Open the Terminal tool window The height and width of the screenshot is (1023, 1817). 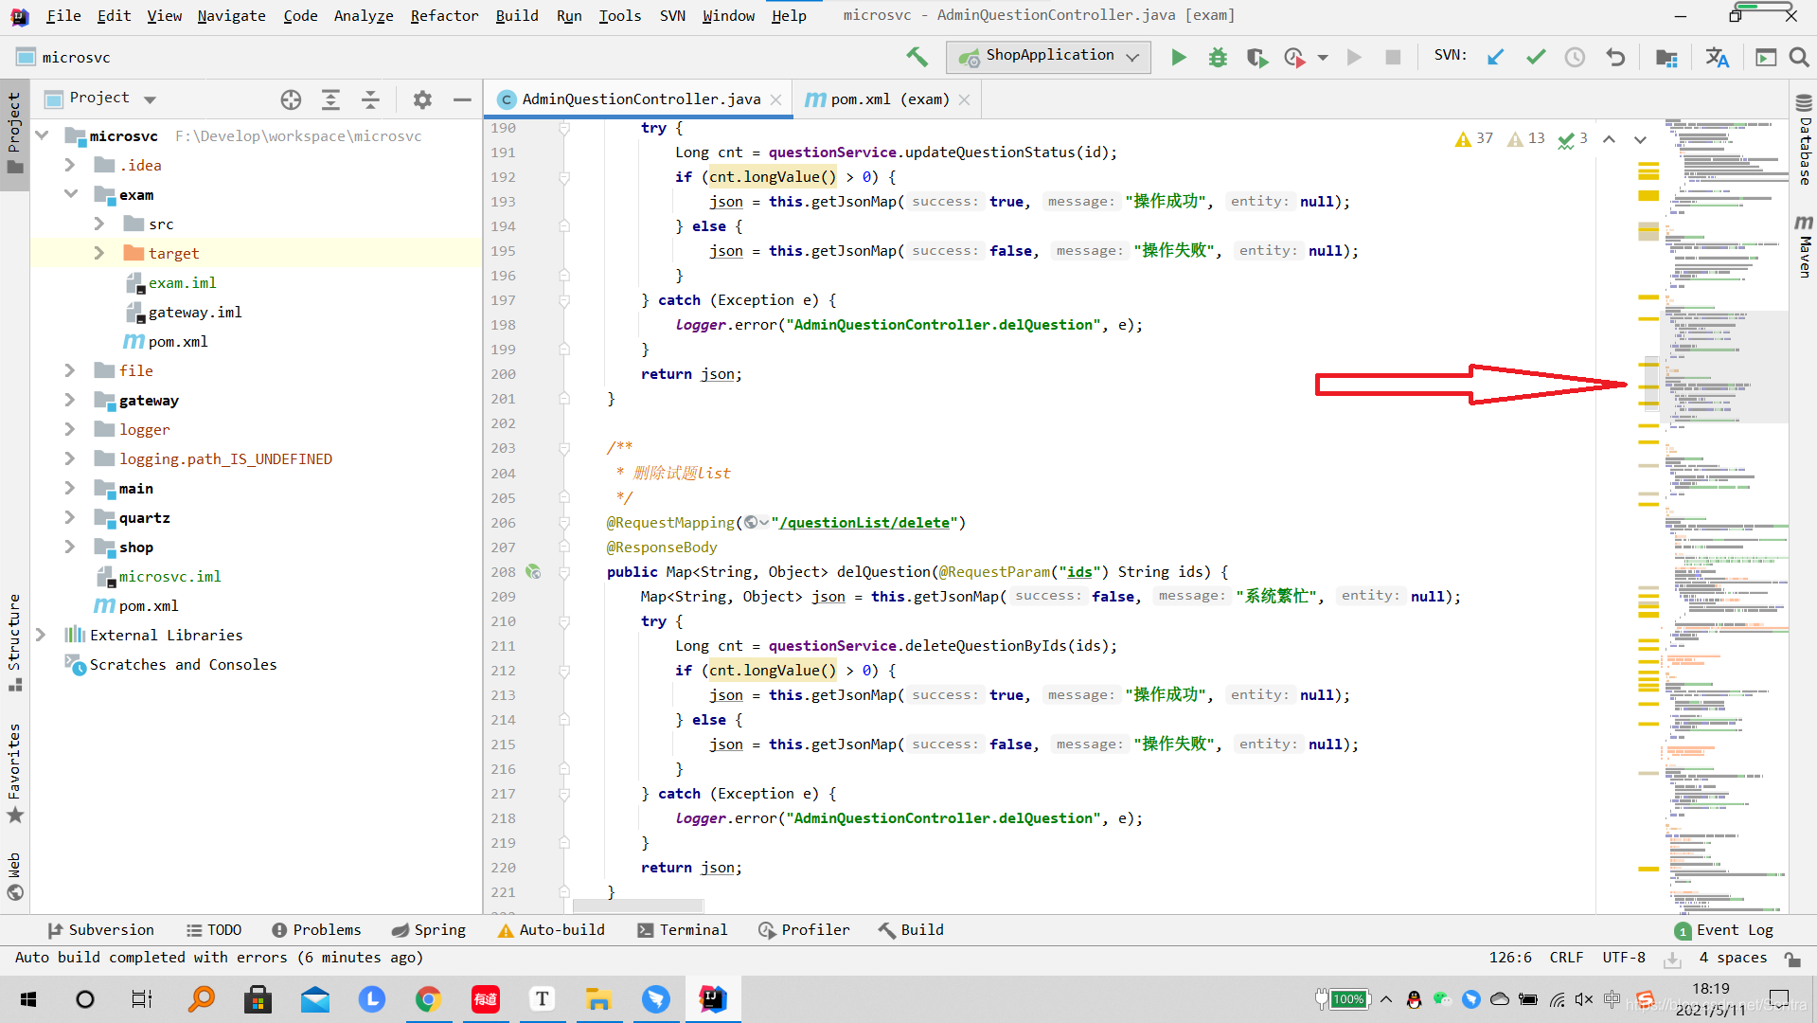683,930
